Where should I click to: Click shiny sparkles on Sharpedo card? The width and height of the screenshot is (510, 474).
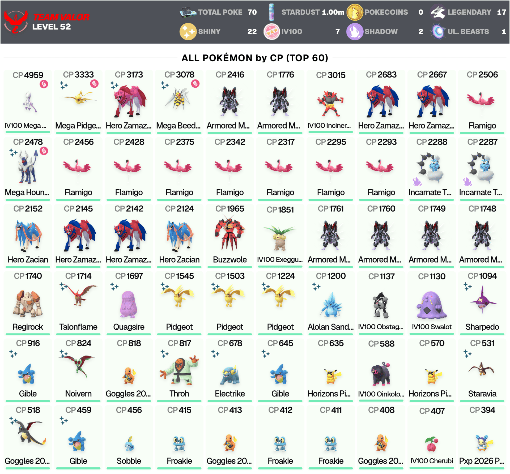pos(467,287)
